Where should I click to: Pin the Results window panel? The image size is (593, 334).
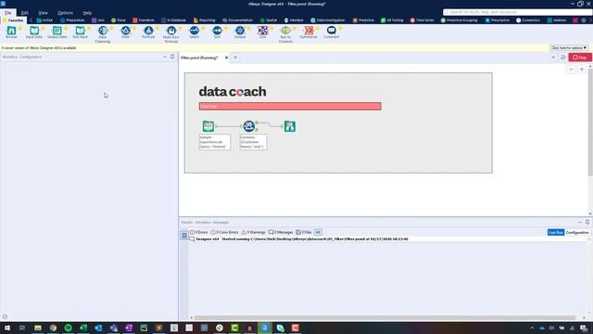click(587, 222)
